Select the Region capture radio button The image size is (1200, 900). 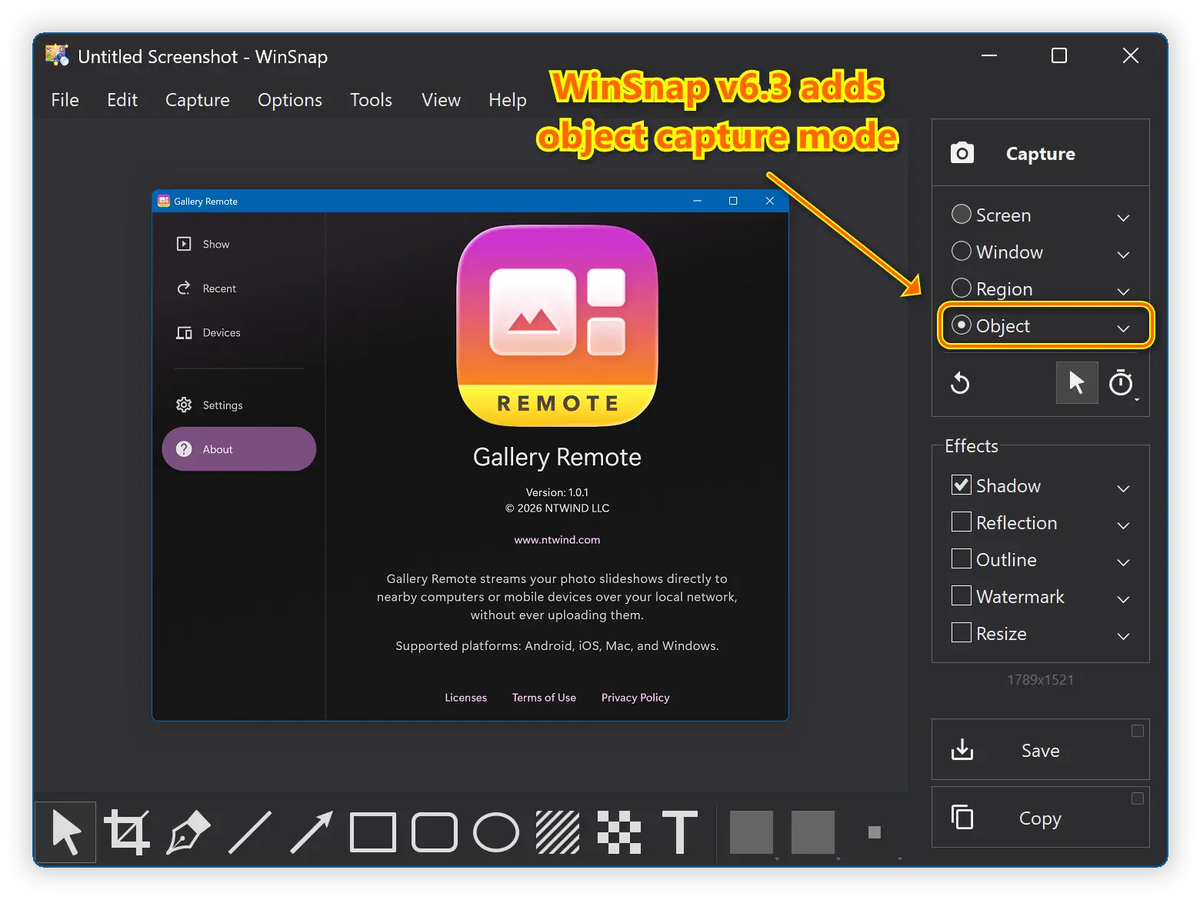point(962,288)
